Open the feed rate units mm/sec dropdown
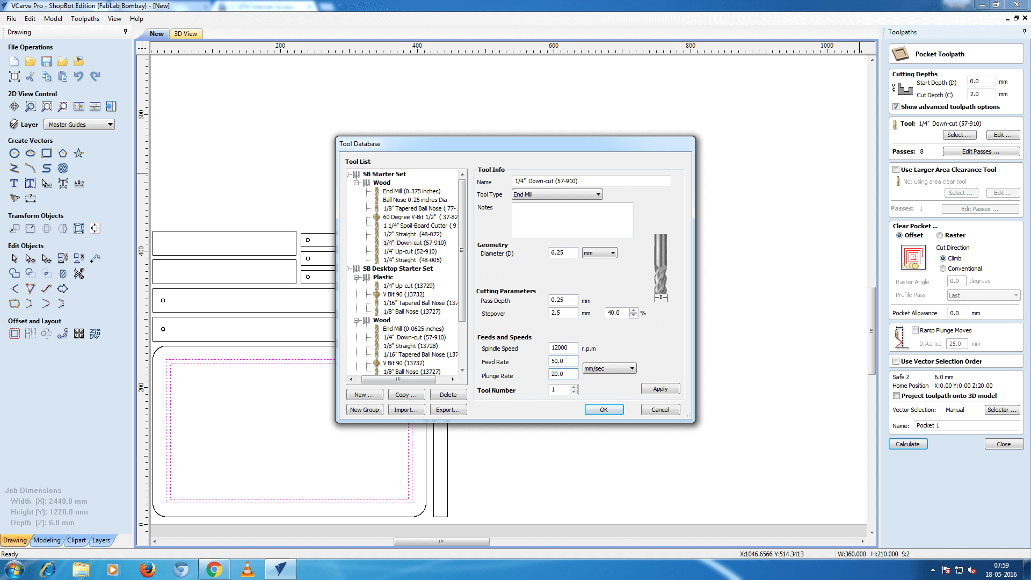Screen dimensions: 1031x580 pos(609,368)
